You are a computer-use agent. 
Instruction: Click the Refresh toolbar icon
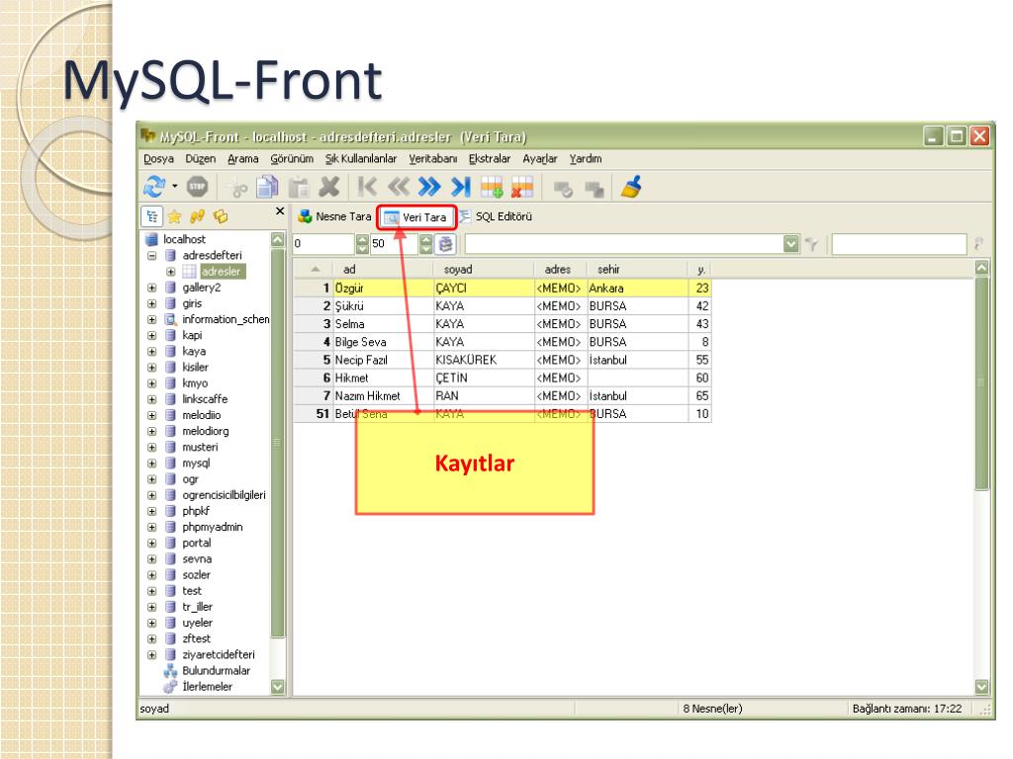tap(153, 187)
